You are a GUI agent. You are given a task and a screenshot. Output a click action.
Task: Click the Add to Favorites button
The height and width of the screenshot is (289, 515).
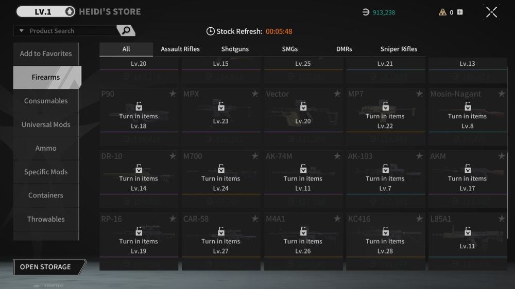(46, 53)
